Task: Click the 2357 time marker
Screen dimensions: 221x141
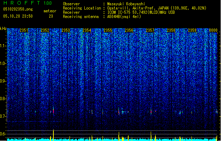Action: pos(150,30)
